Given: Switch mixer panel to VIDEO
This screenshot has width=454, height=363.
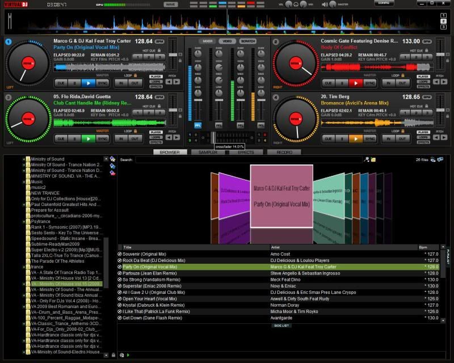Looking at the screenshot, I should coord(228,41).
